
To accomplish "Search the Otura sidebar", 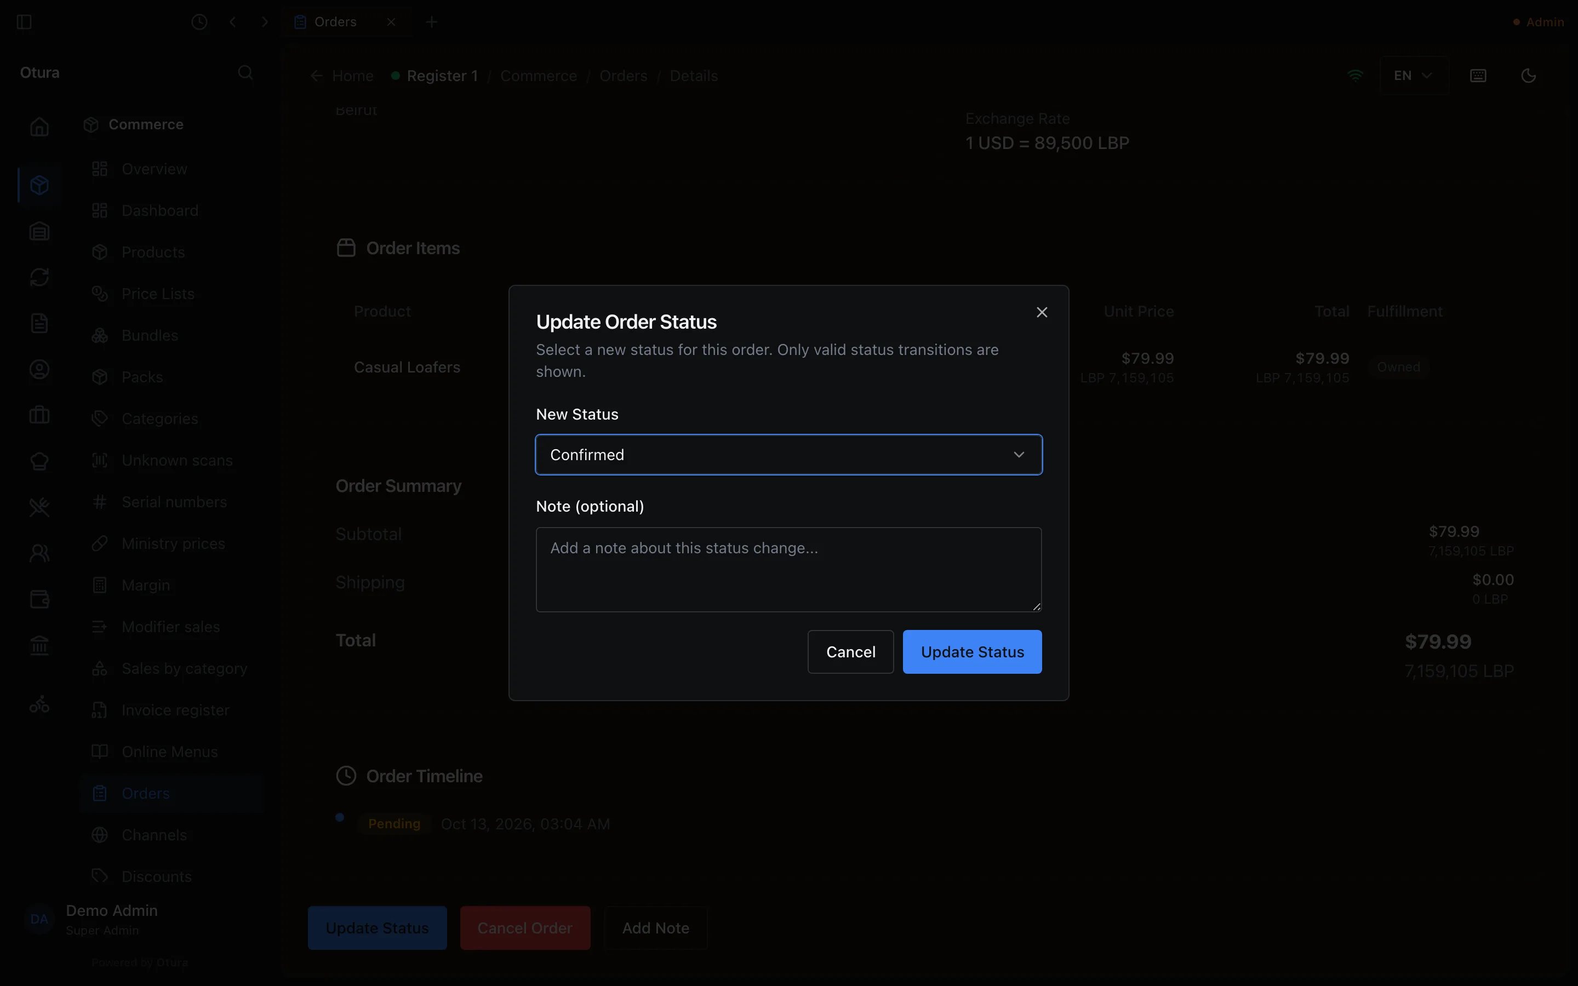I will coord(245,72).
